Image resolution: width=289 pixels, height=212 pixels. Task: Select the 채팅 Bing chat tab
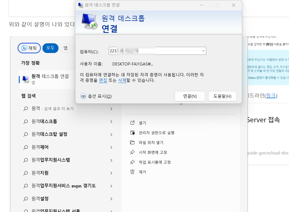pyautogui.click(x=29, y=48)
